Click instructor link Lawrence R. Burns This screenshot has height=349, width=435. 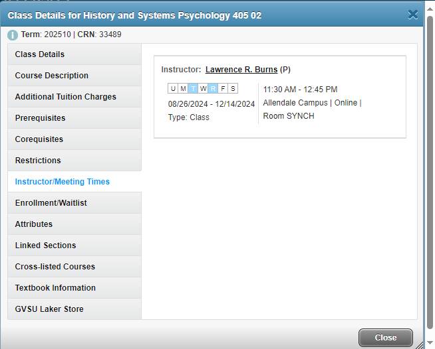coord(241,70)
